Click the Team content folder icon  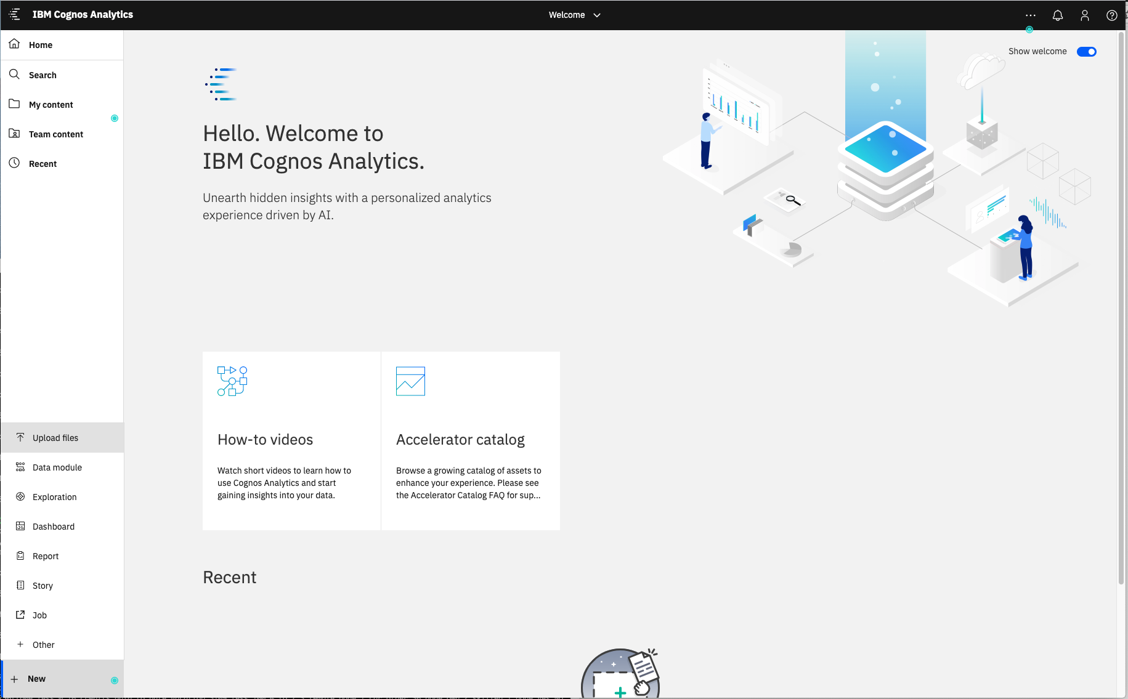point(14,133)
